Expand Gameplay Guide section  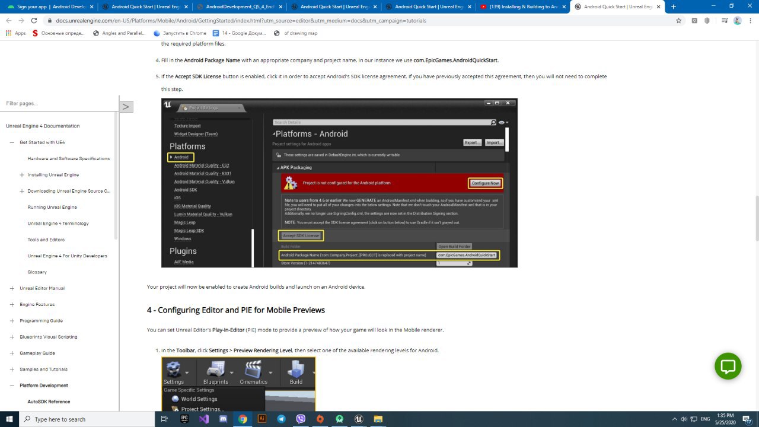coord(12,353)
